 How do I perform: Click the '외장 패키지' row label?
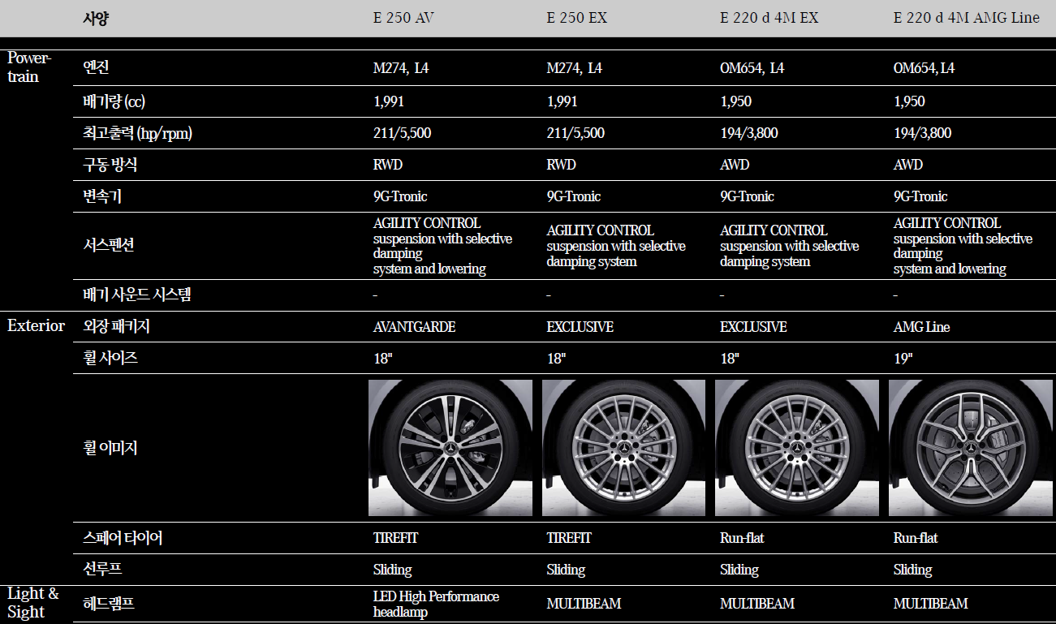[x=116, y=326]
